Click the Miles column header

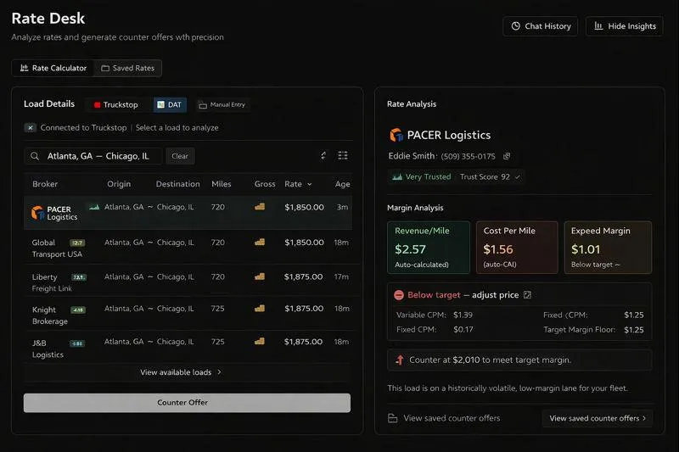222,184
